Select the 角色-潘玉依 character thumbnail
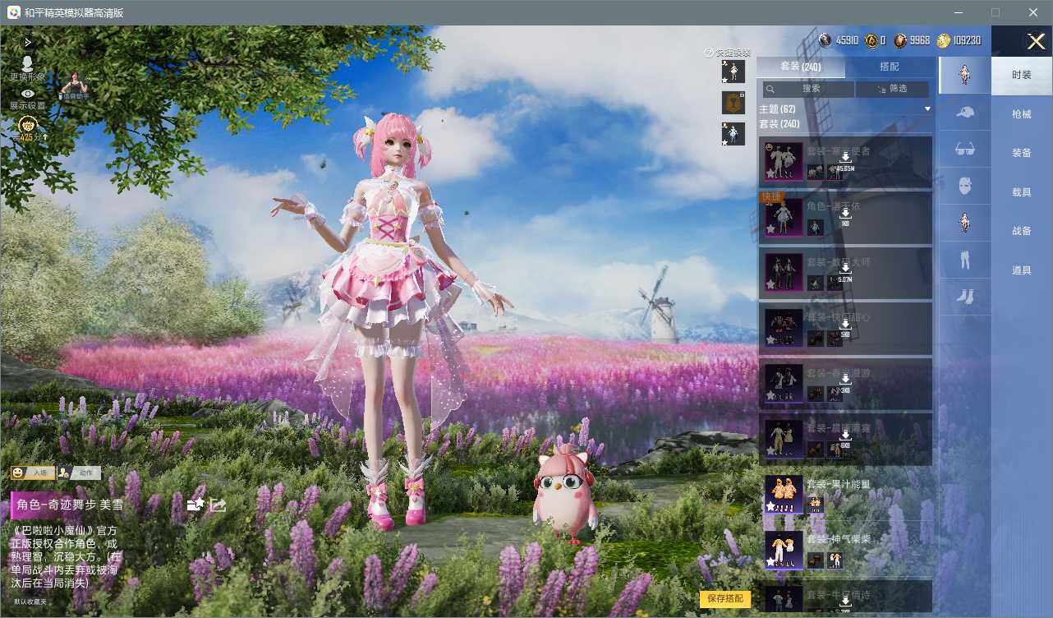The height and width of the screenshot is (618, 1053). pyautogui.click(x=784, y=217)
